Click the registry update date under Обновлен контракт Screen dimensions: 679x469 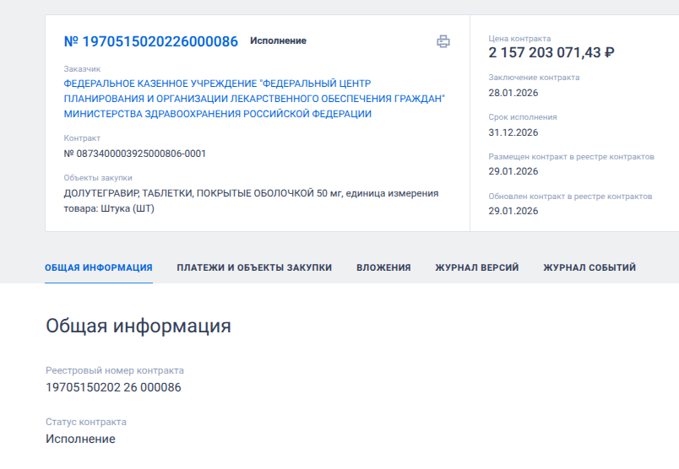click(x=513, y=211)
